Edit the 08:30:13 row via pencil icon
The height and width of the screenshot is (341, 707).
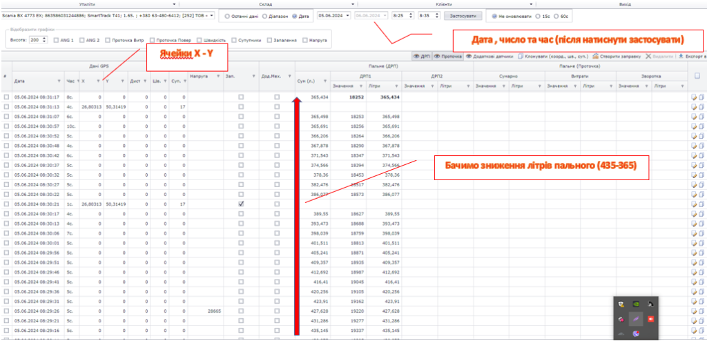click(x=693, y=223)
